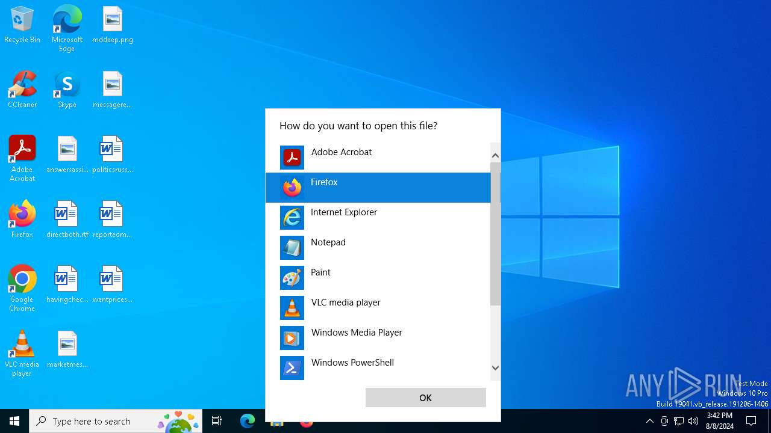
Task: Open the Firefox taskbar button
Action: (x=307, y=422)
